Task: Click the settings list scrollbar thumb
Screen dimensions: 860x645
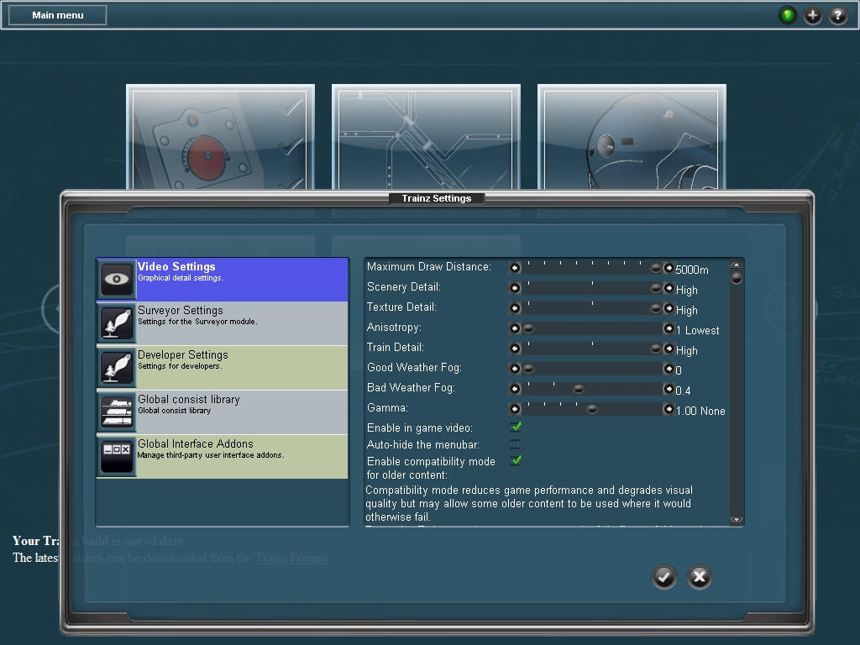Action: (737, 278)
